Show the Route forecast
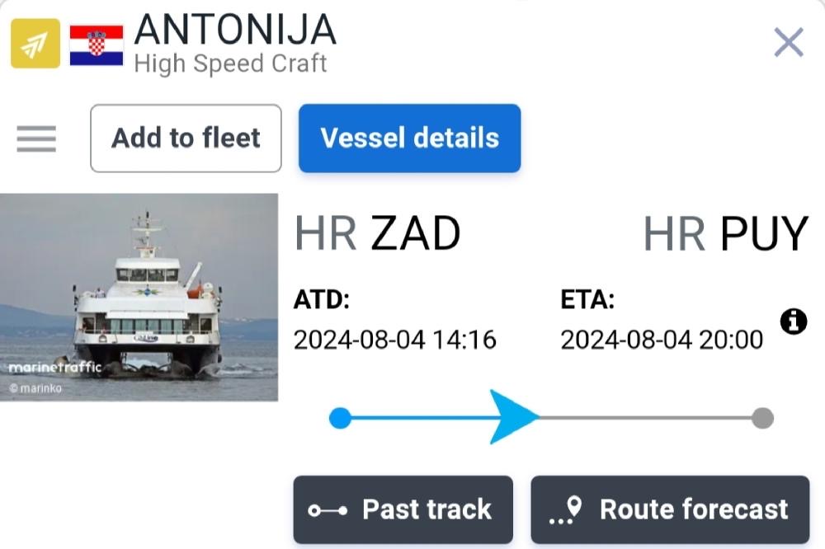The width and height of the screenshot is (825, 549). click(670, 509)
